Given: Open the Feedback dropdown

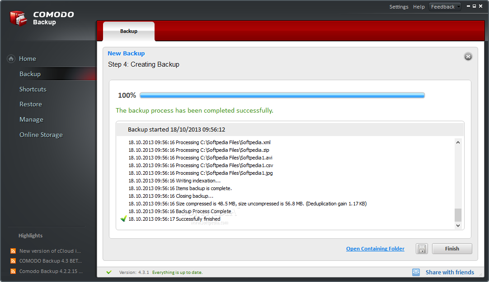Looking at the screenshot, I should (x=445, y=7).
